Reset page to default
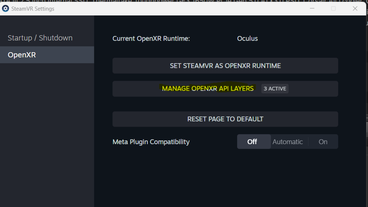The height and width of the screenshot is (207, 368). pyautogui.click(x=225, y=119)
